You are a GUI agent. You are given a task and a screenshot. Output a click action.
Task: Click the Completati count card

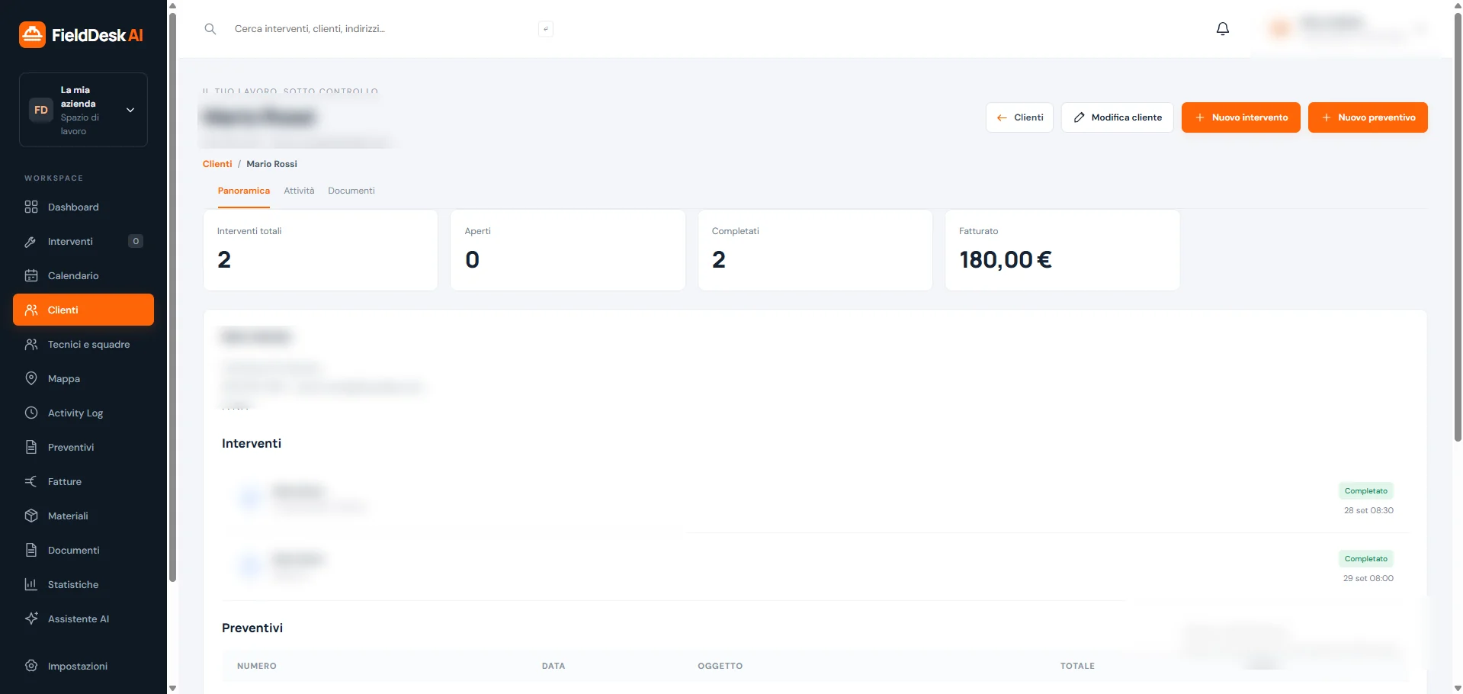(815, 250)
